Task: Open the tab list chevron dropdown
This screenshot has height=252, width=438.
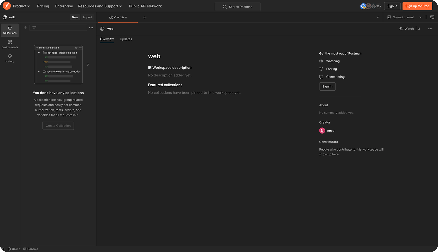Action: pos(378,17)
